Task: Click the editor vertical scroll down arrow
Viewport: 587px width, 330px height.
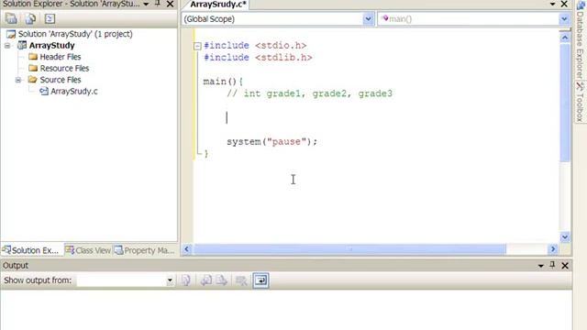Action: pyautogui.click(x=565, y=236)
